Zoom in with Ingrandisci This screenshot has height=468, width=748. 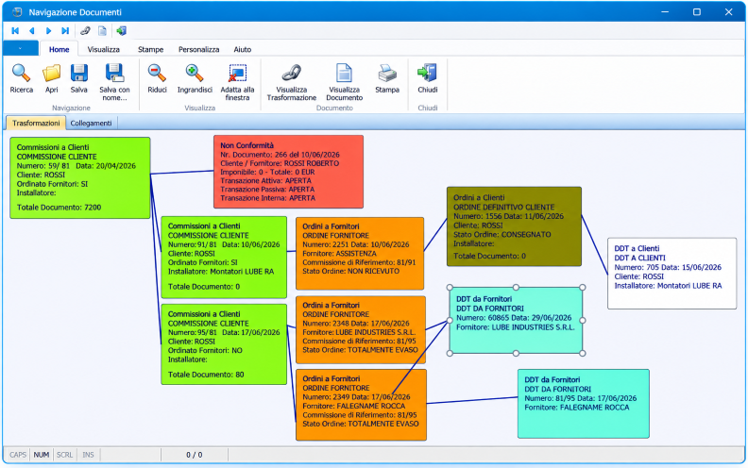195,78
